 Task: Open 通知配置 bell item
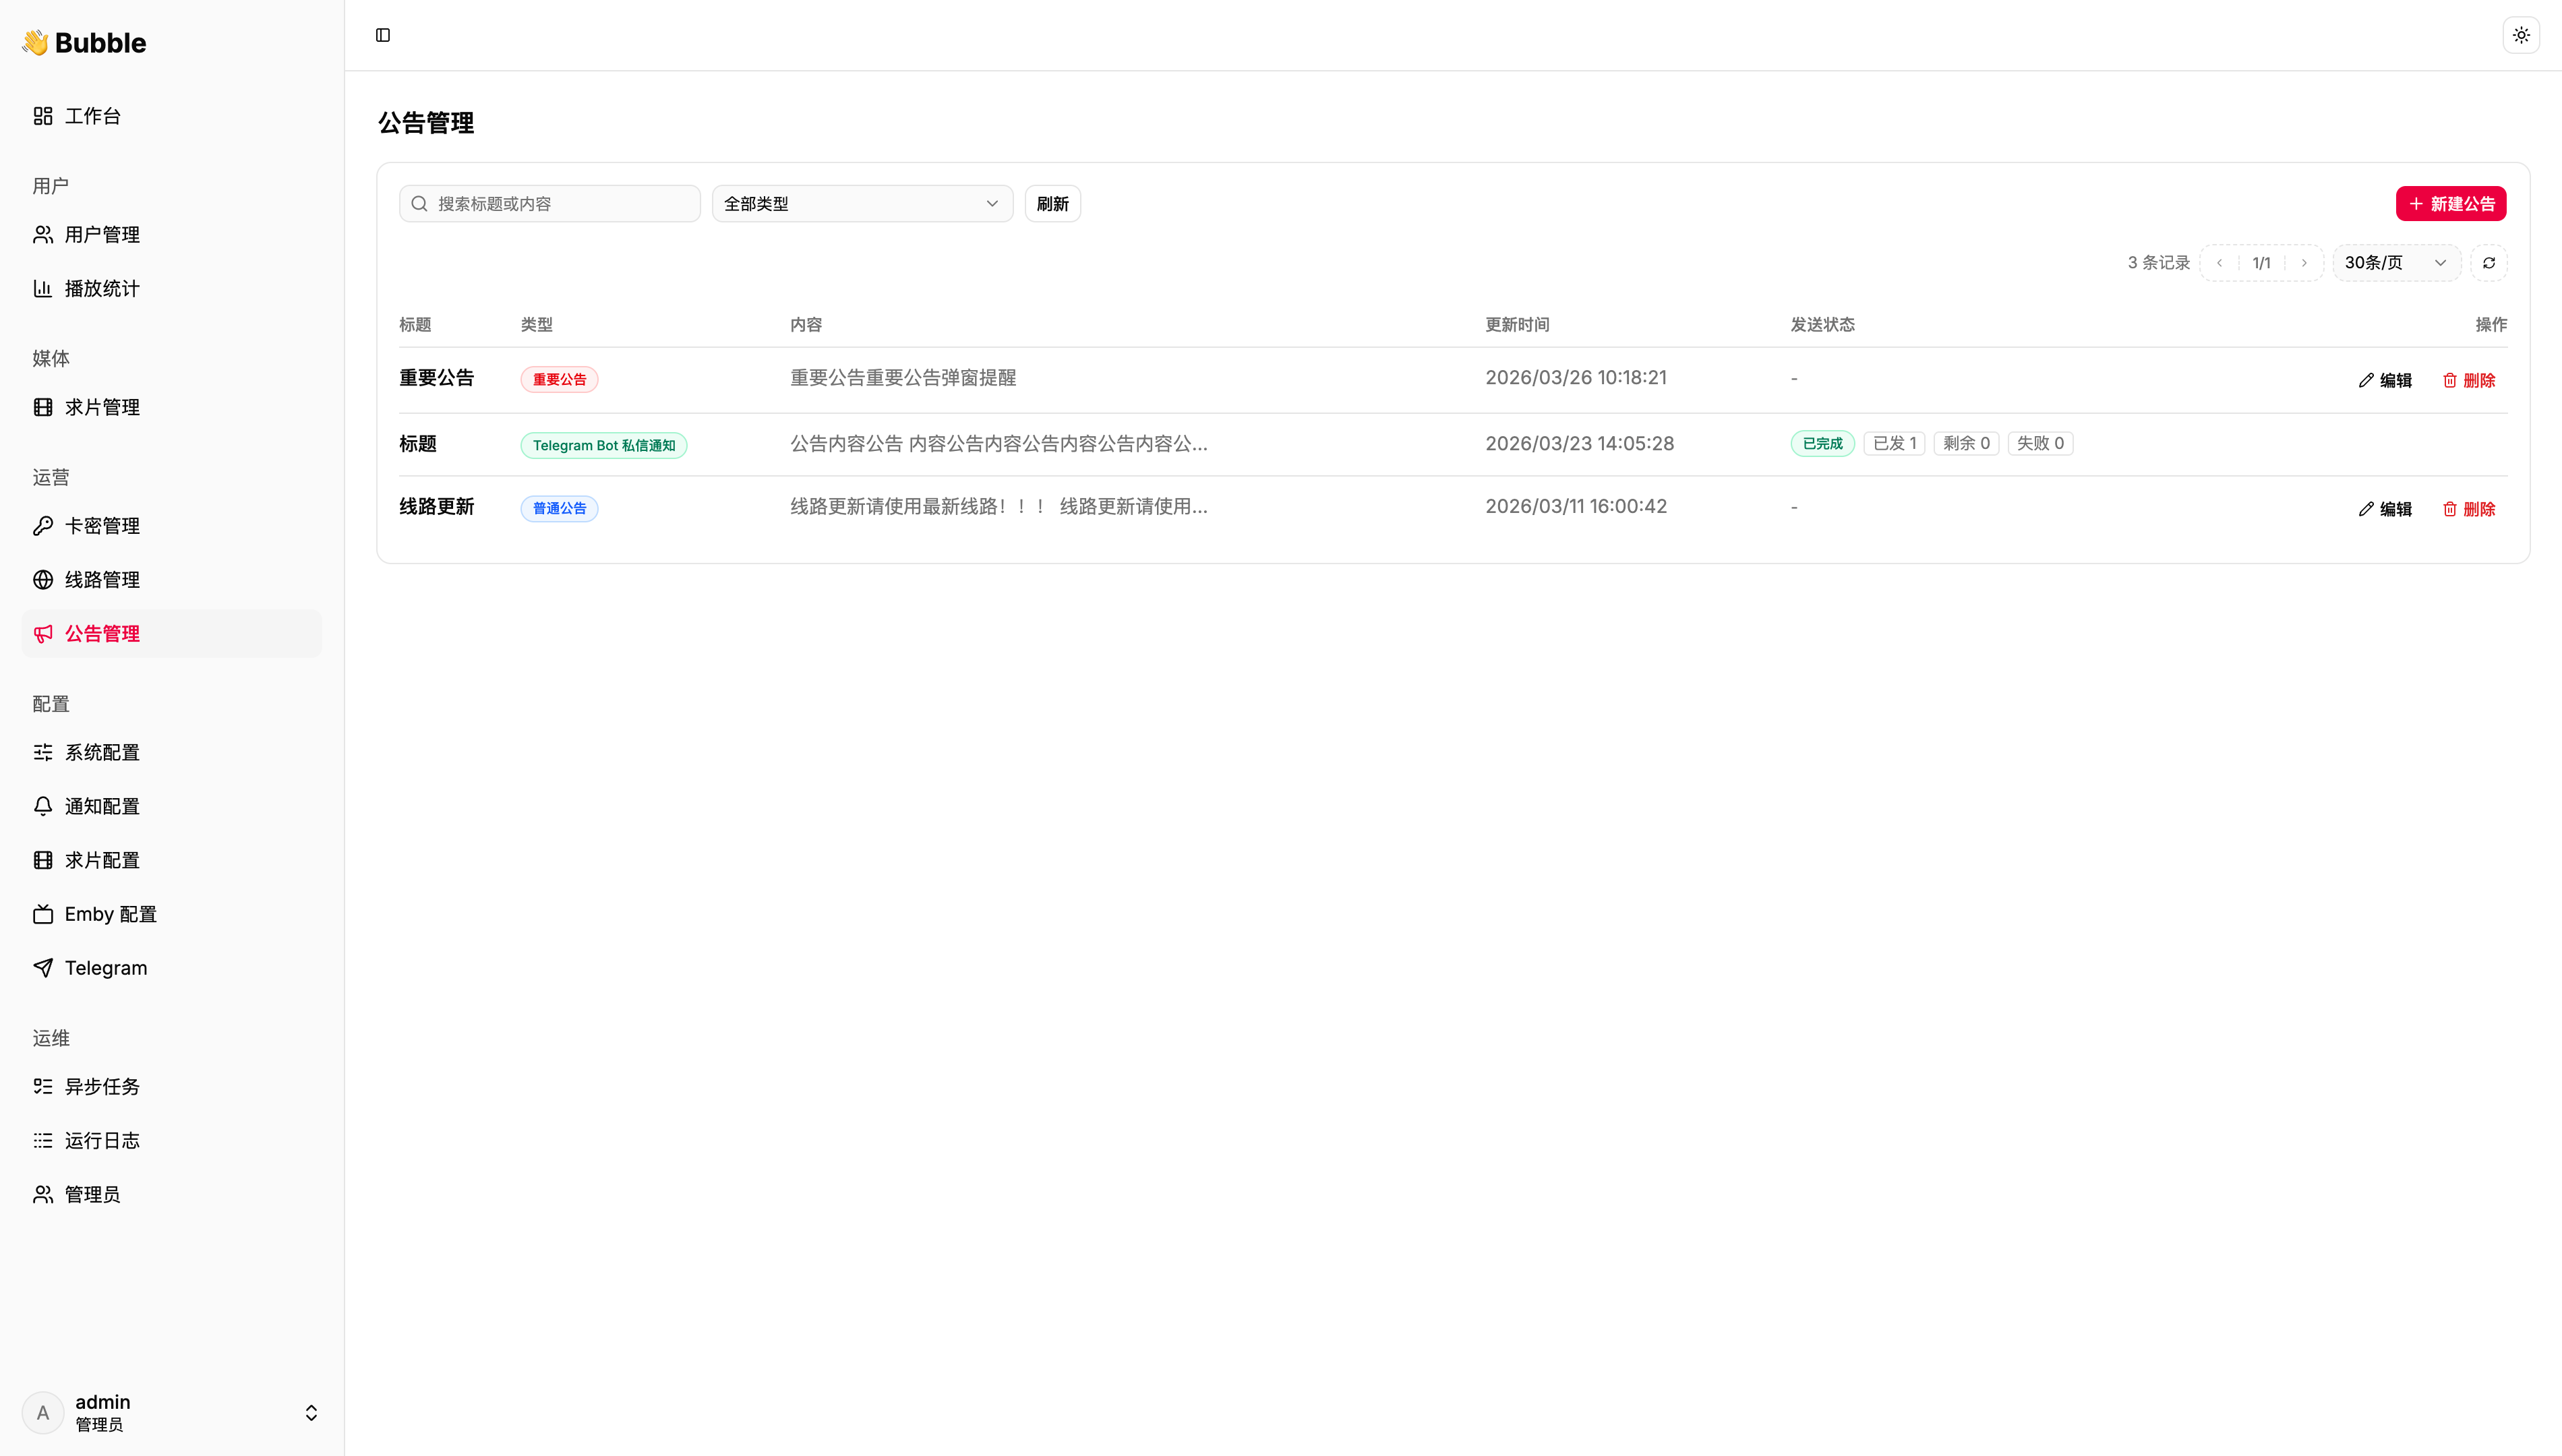pyautogui.click(x=101, y=806)
